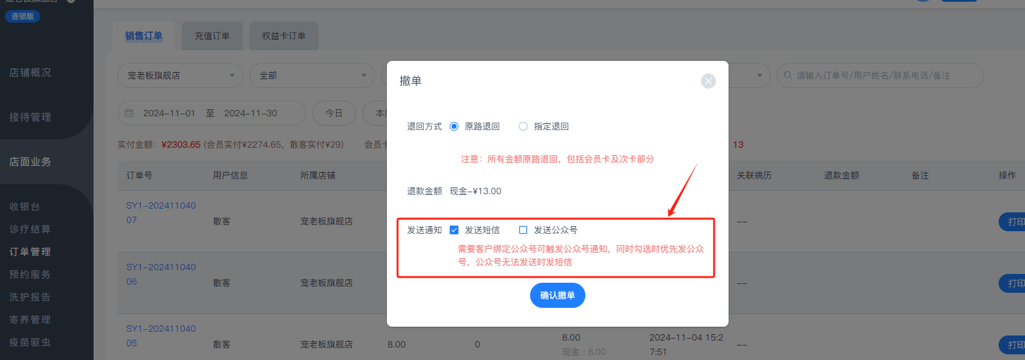1025x360 pixels.
Task: Click the 连锁版 badge
Action: point(23,16)
